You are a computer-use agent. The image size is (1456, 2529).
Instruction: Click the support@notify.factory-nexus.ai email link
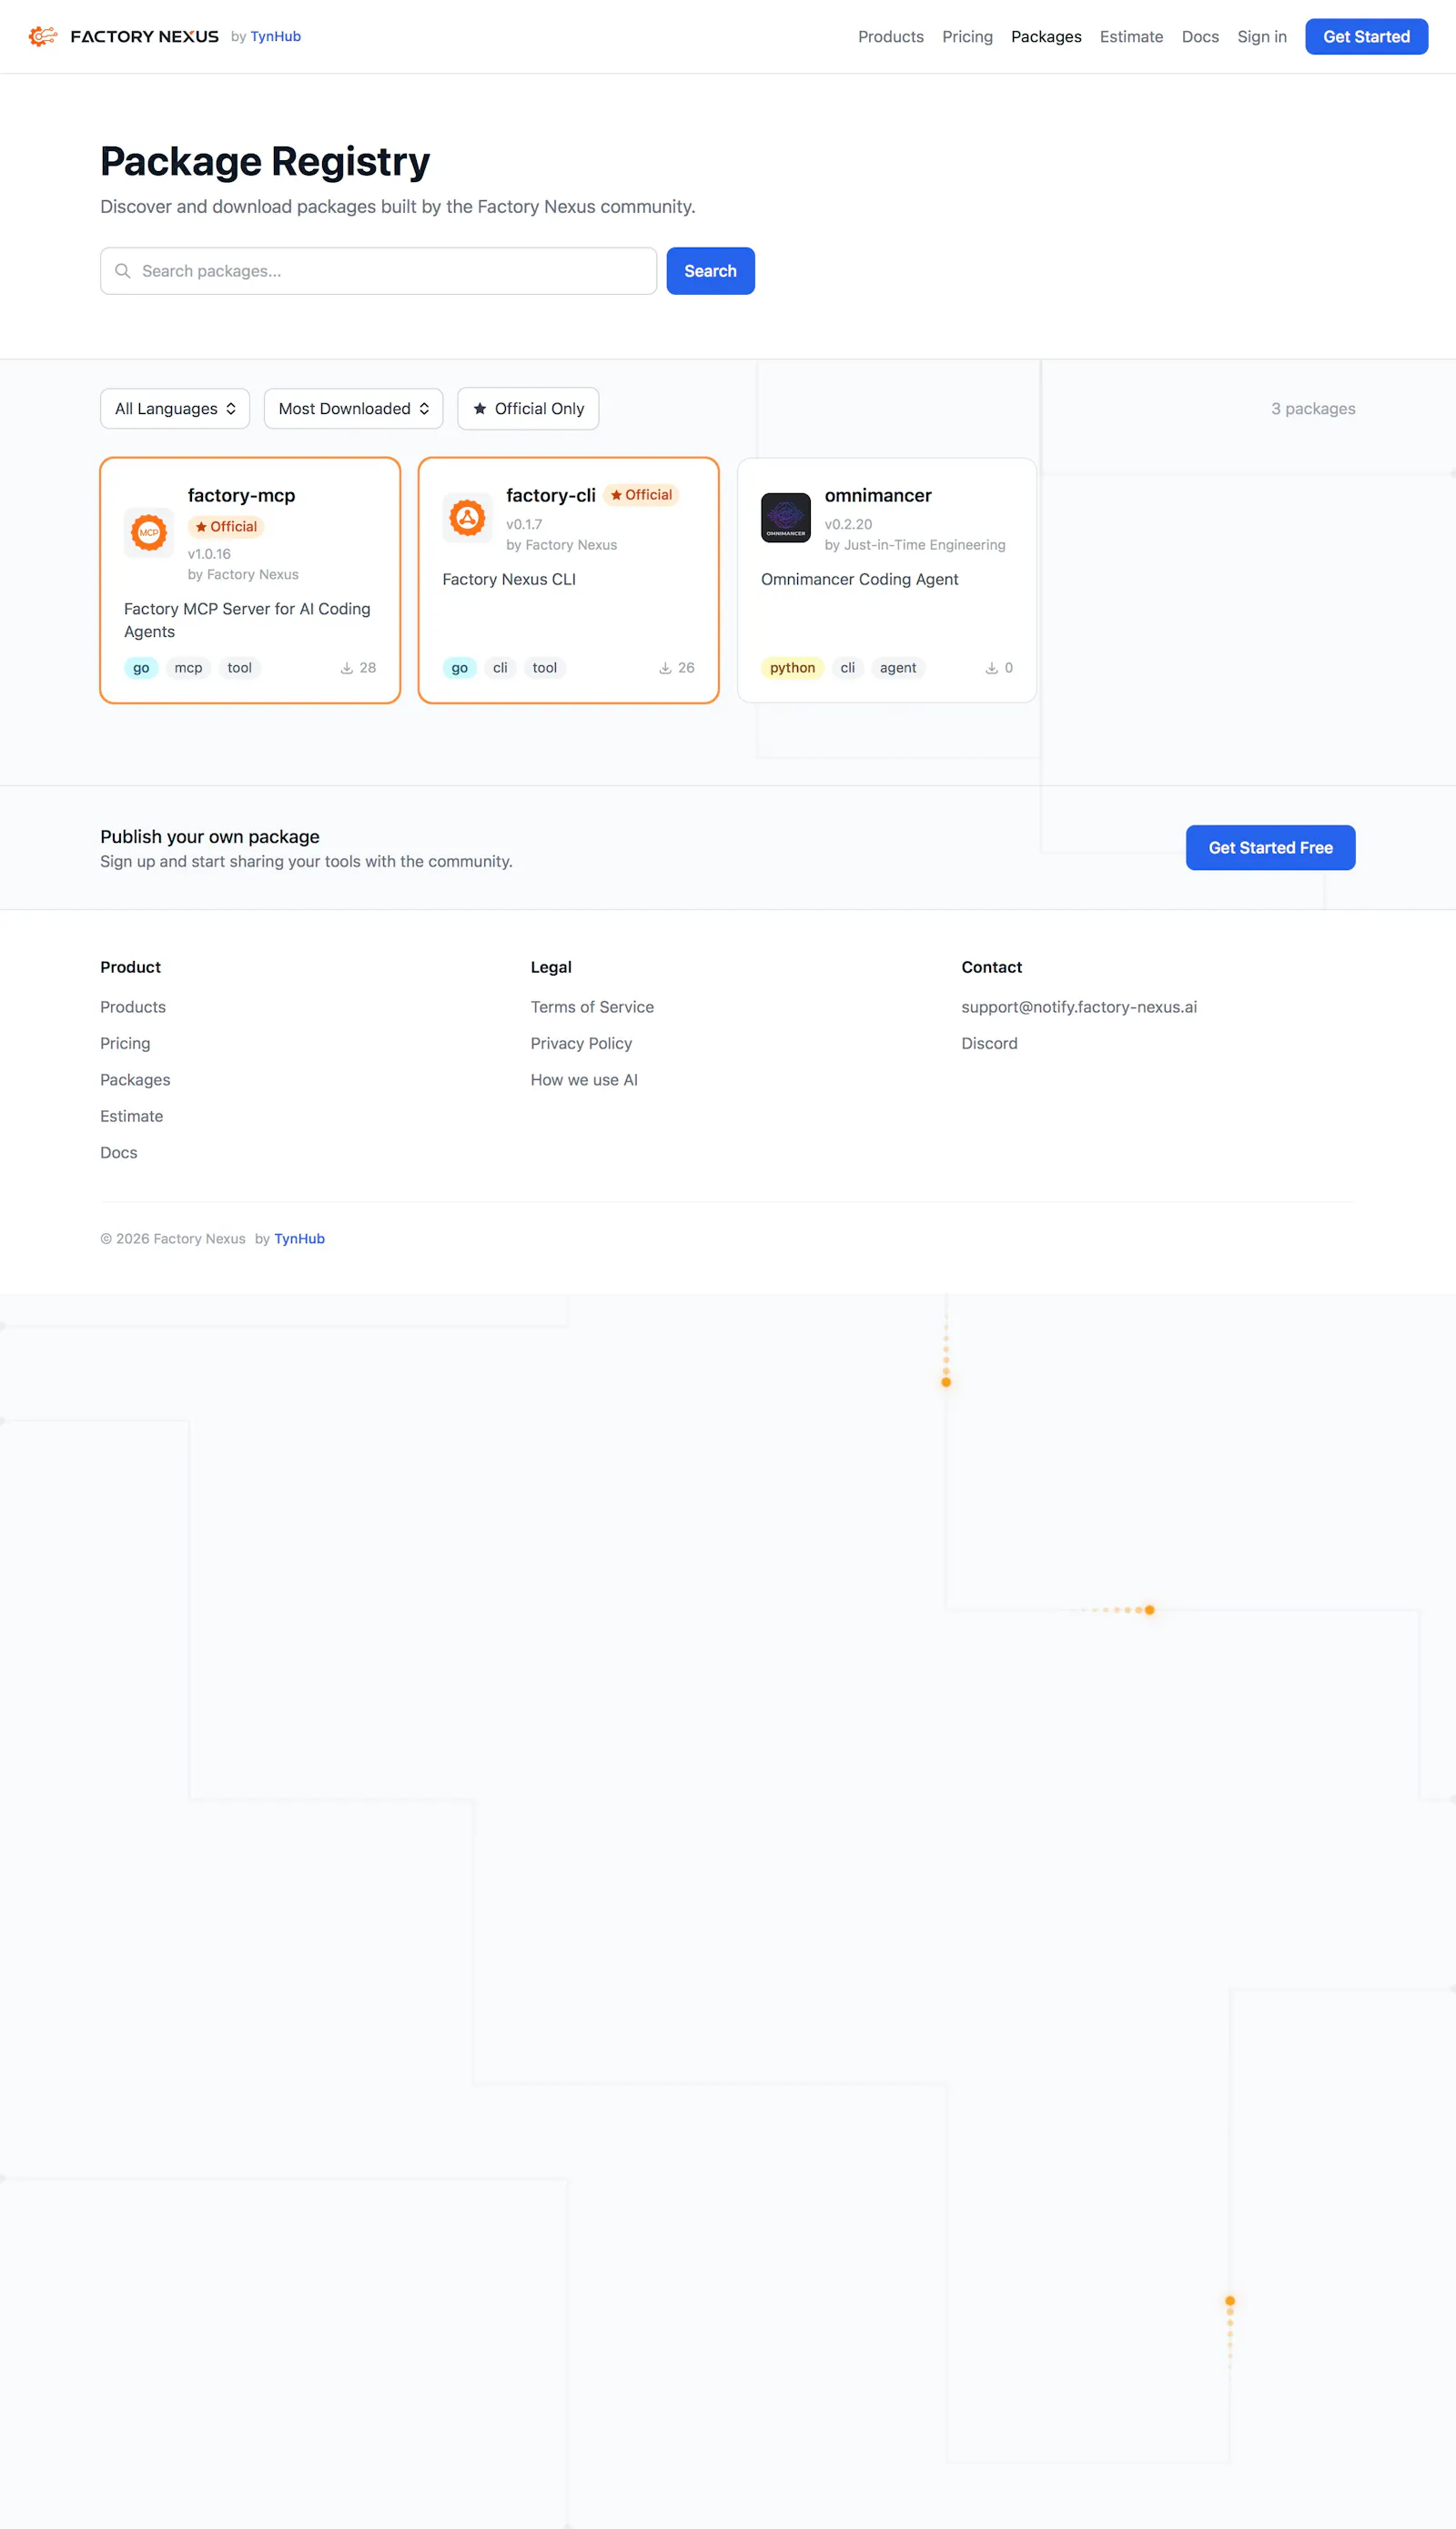tap(1079, 1007)
